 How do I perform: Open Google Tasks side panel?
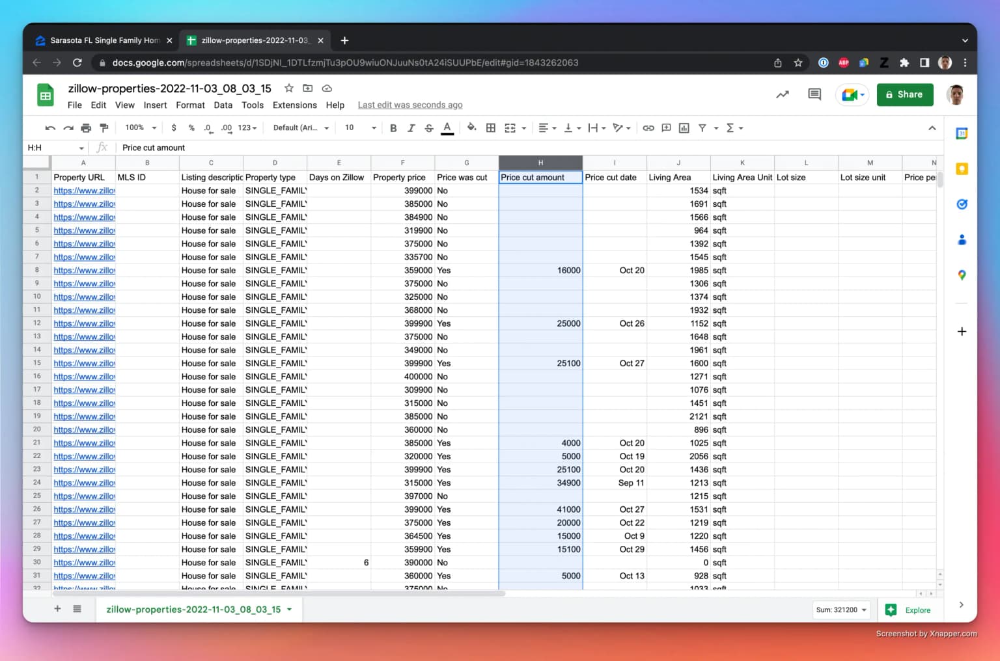[x=962, y=204]
